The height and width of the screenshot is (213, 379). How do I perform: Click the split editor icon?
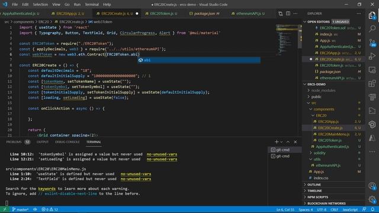click(x=288, y=14)
